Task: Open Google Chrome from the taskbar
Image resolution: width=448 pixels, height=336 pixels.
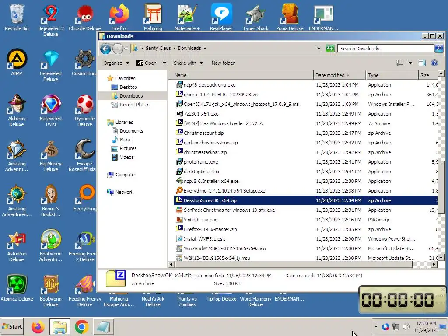Action: (82, 327)
